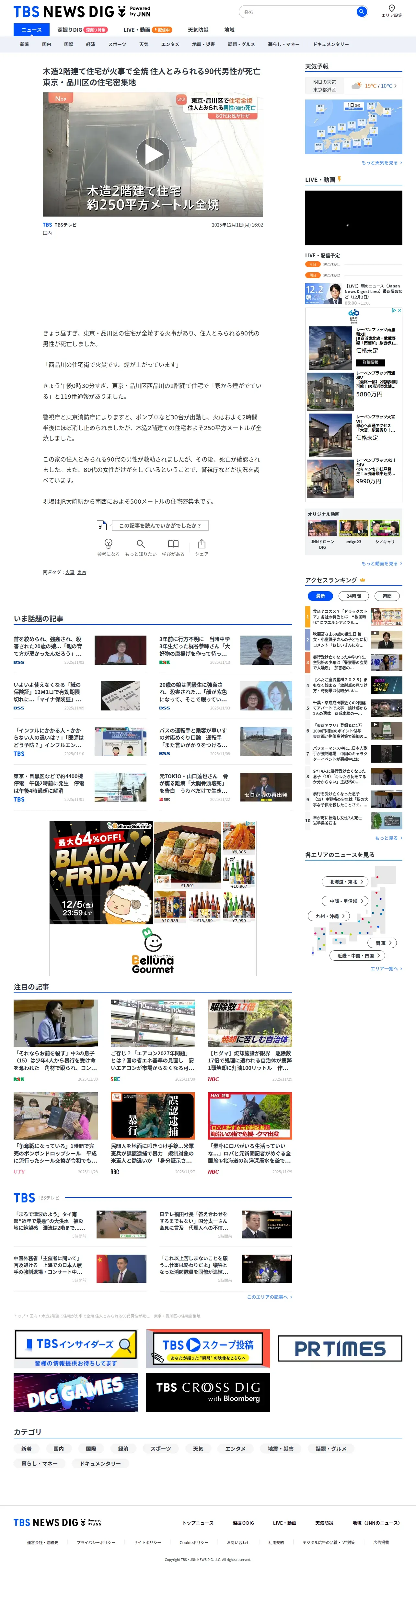The width and height of the screenshot is (416, 1605).
Task: Open このエリアの記事へ link
Action: tap(269, 1296)
